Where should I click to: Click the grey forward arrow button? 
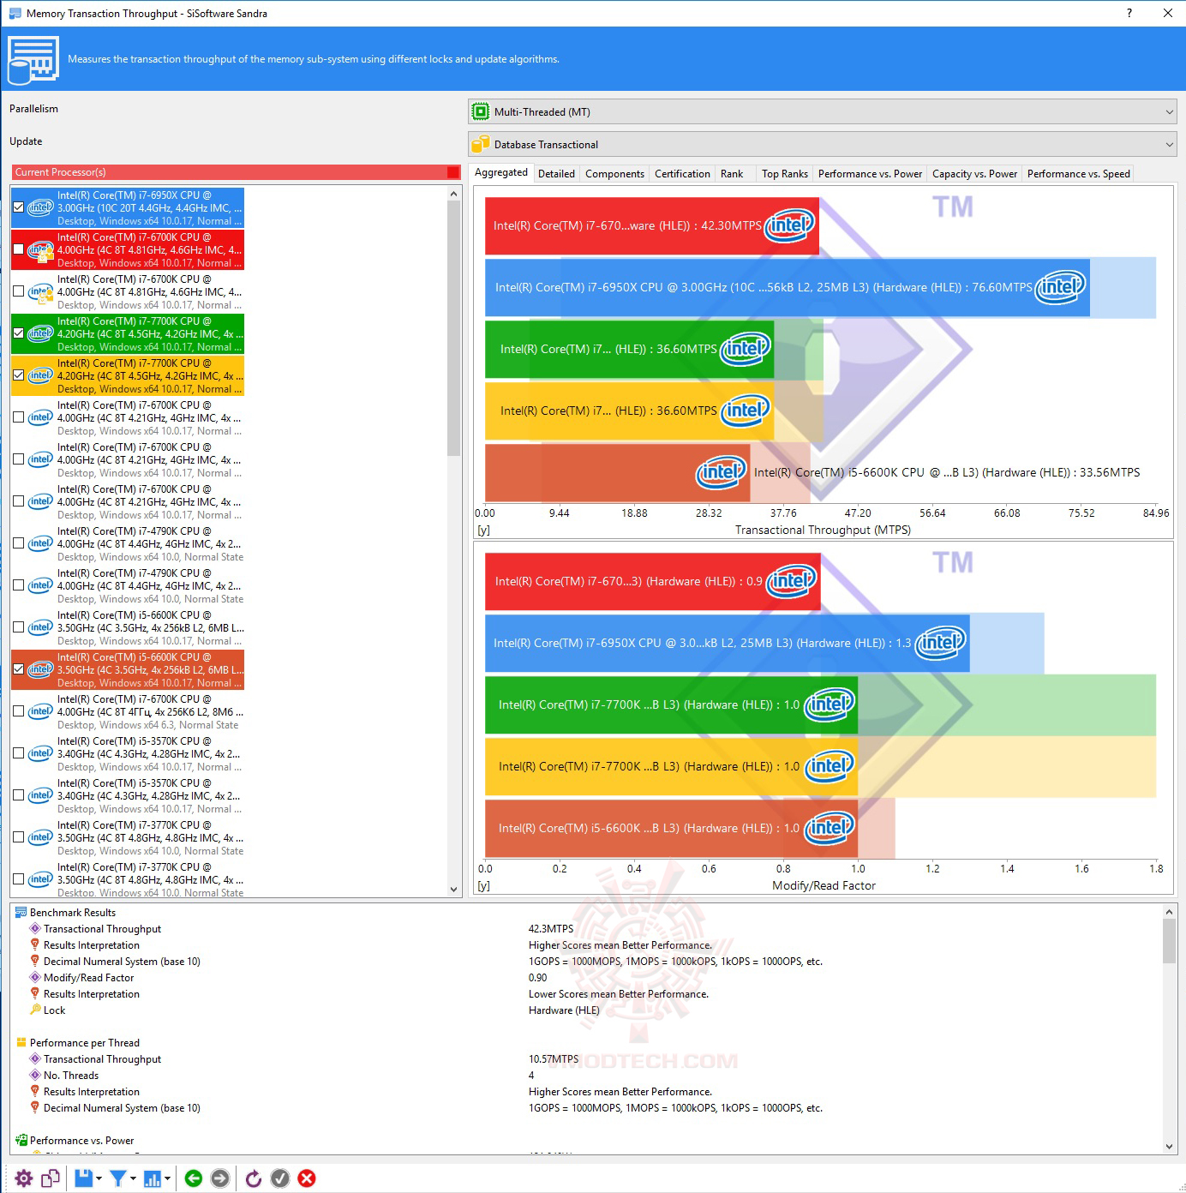click(x=220, y=1178)
